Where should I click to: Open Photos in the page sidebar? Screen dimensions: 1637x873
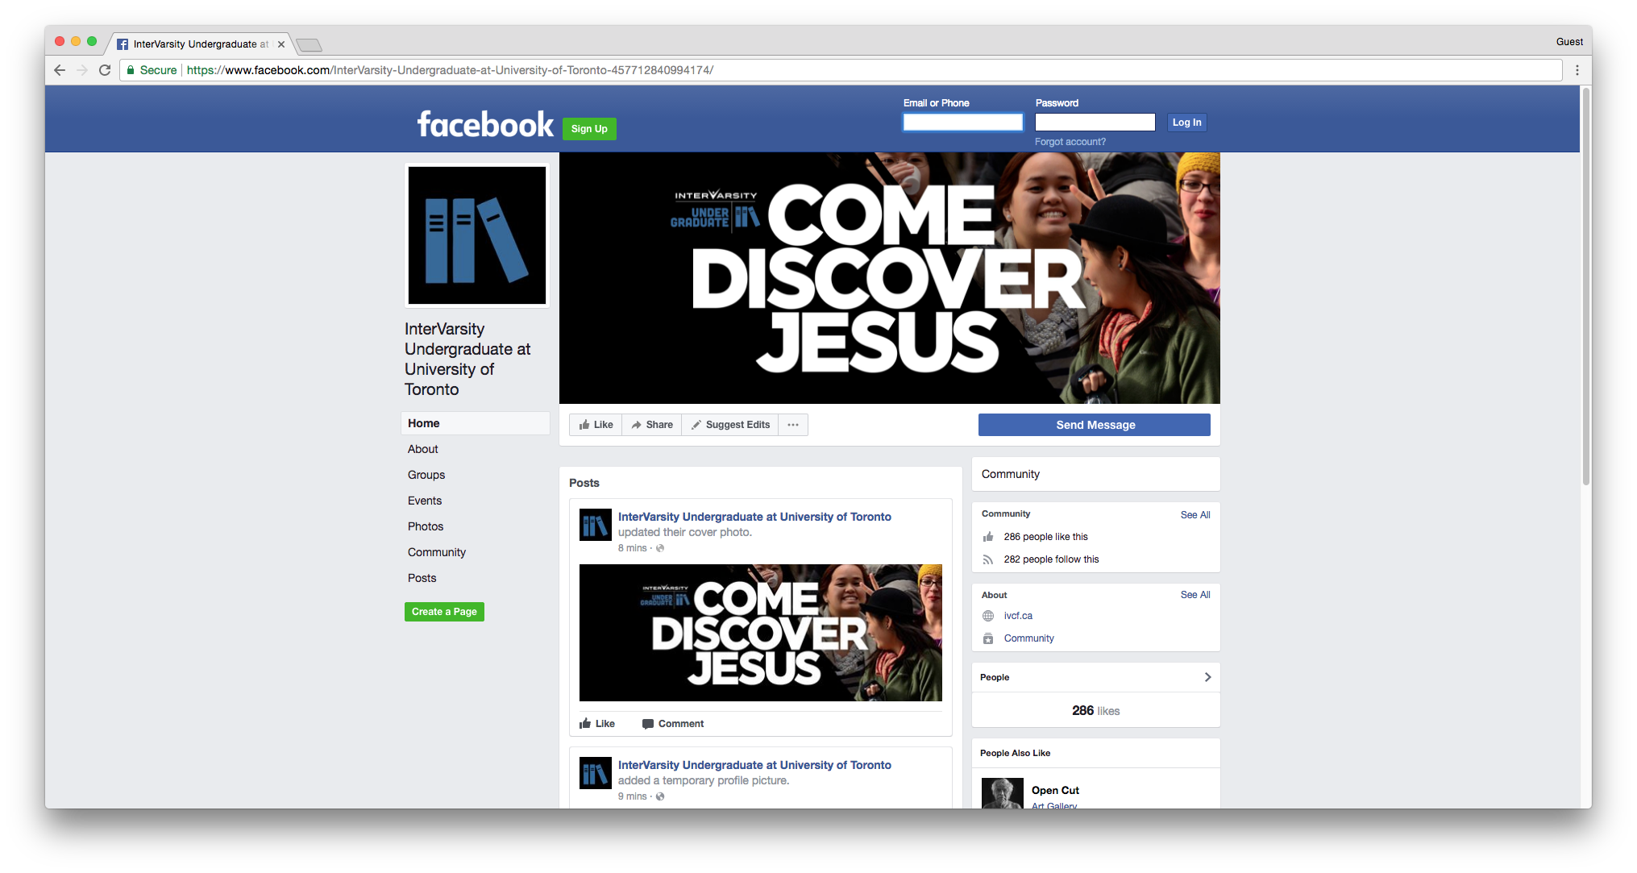[x=426, y=526]
